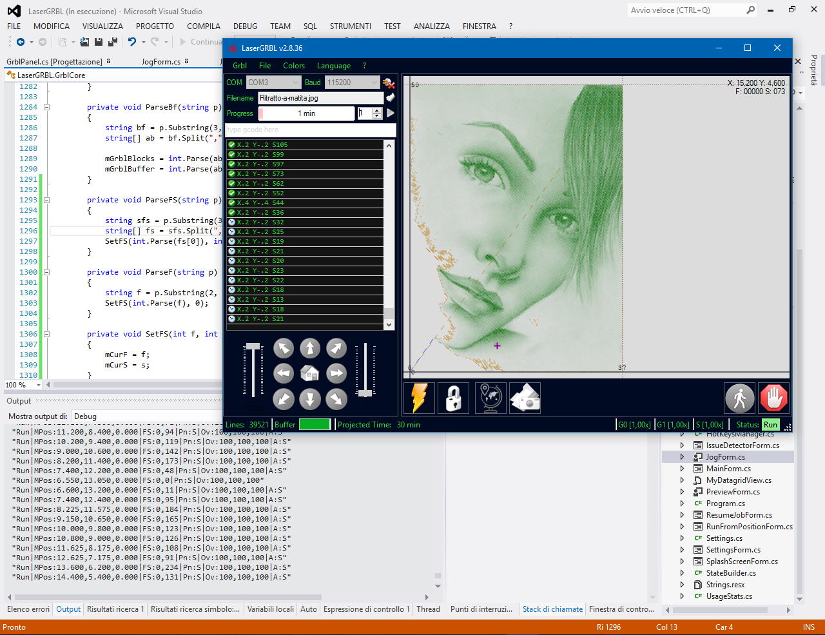Image resolution: width=825 pixels, height=635 pixels.
Task: Expand the Settings.cs tree node
Action: click(x=682, y=538)
